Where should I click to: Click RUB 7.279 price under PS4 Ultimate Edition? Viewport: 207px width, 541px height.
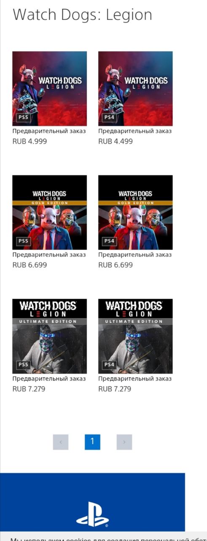[x=115, y=389]
